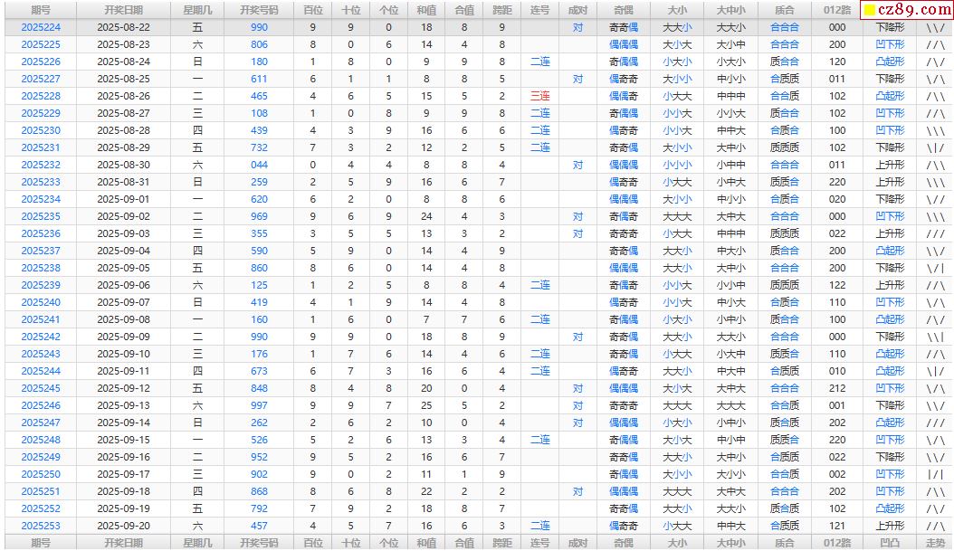Screen dimensions: 954x551
Task: Open the 2025241 period link
Action: pyautogui.click(x=41, y=319)
